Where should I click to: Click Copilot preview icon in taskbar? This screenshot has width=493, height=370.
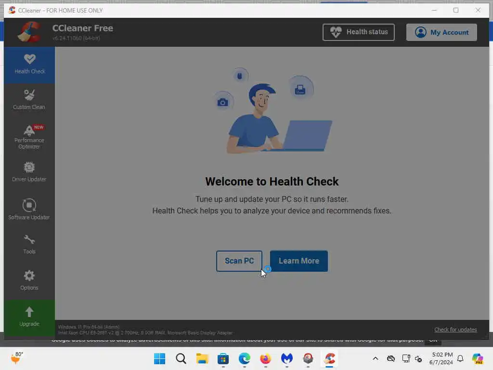coord(478,358)
